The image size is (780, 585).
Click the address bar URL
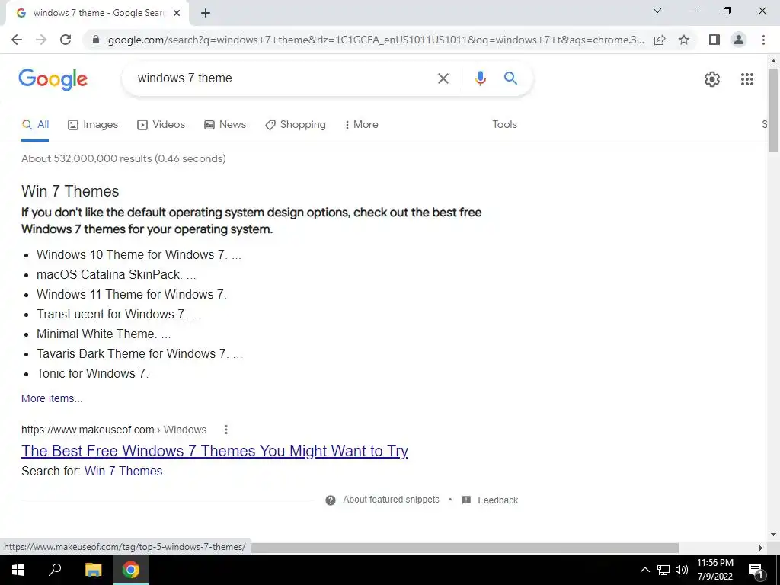376,40
